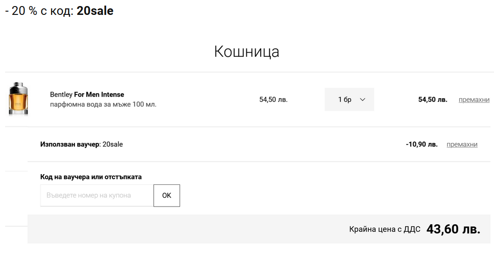Screen dimensions: 494x256
Task: Click the final price "43,60 лв."
Action: click(x=453, y=229)
